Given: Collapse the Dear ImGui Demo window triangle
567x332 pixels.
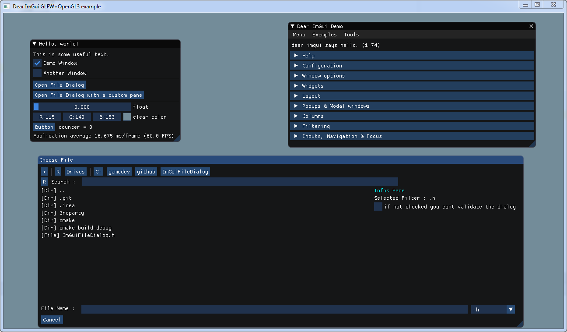Looking at the screenshot, I should (293, 26).
